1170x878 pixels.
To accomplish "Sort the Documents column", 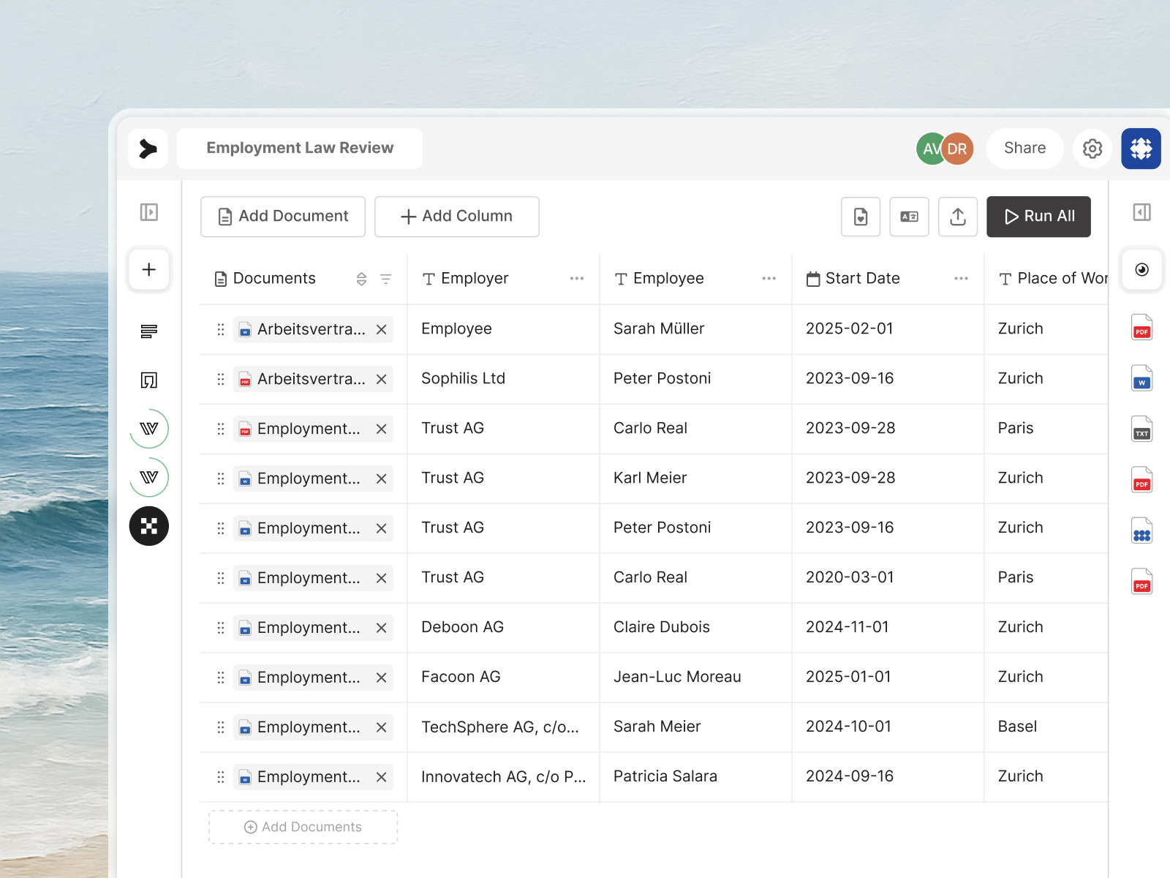I will 361,279.
